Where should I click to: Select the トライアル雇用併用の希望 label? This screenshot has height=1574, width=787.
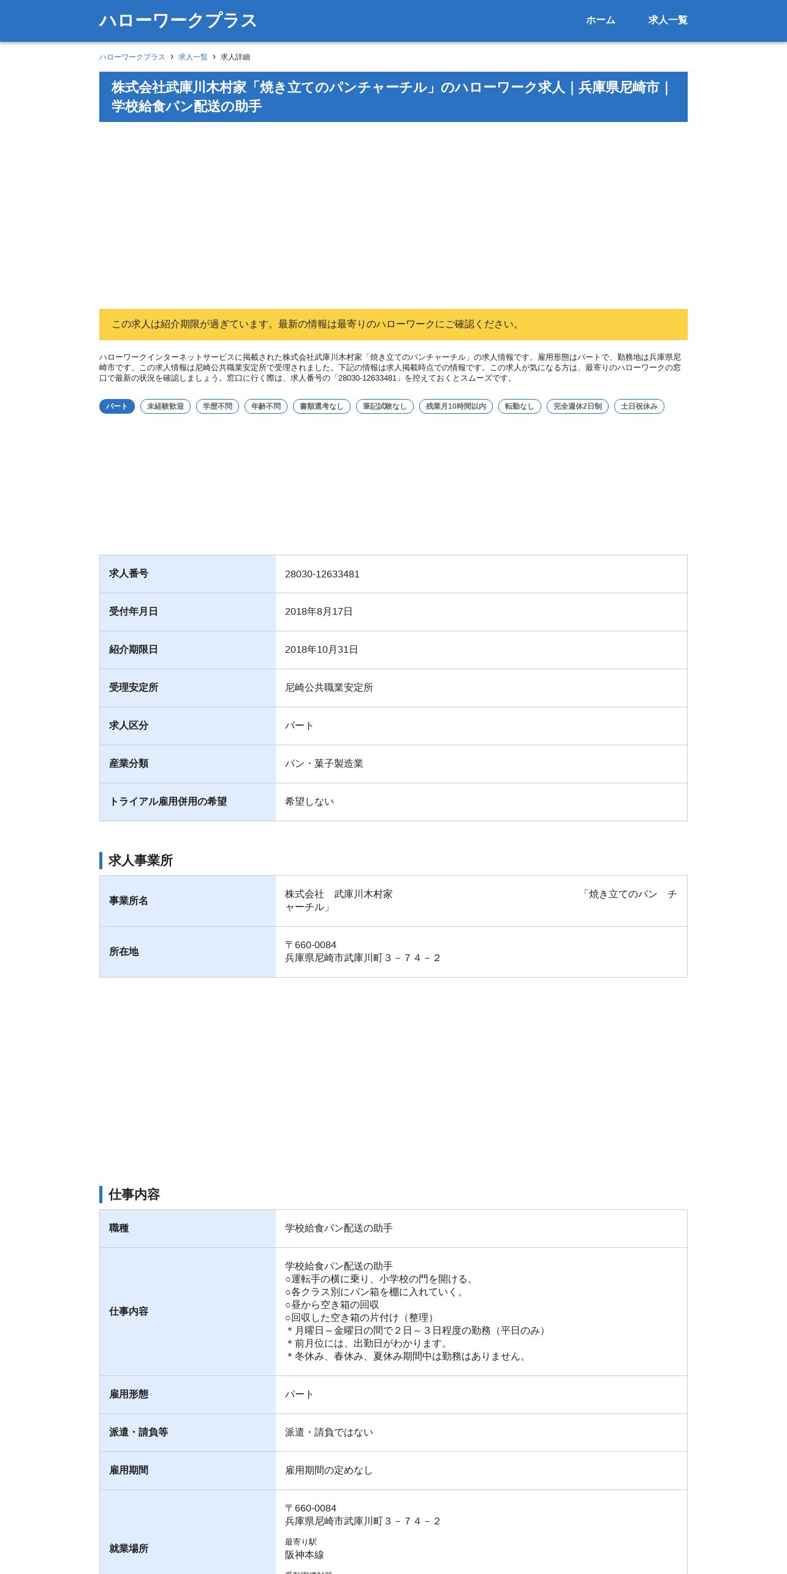(x=168, y=802)
